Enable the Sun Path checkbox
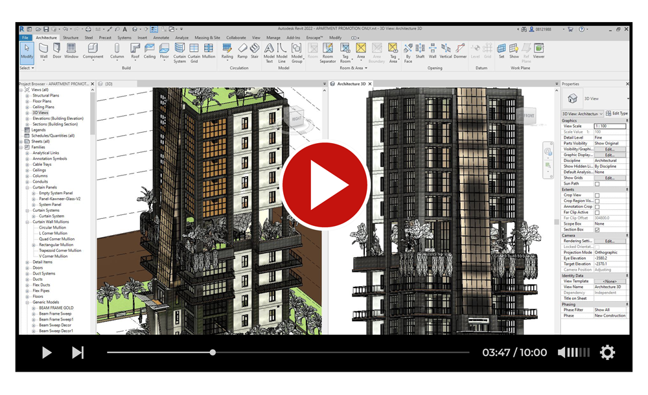648x395 pixels. 597,184
